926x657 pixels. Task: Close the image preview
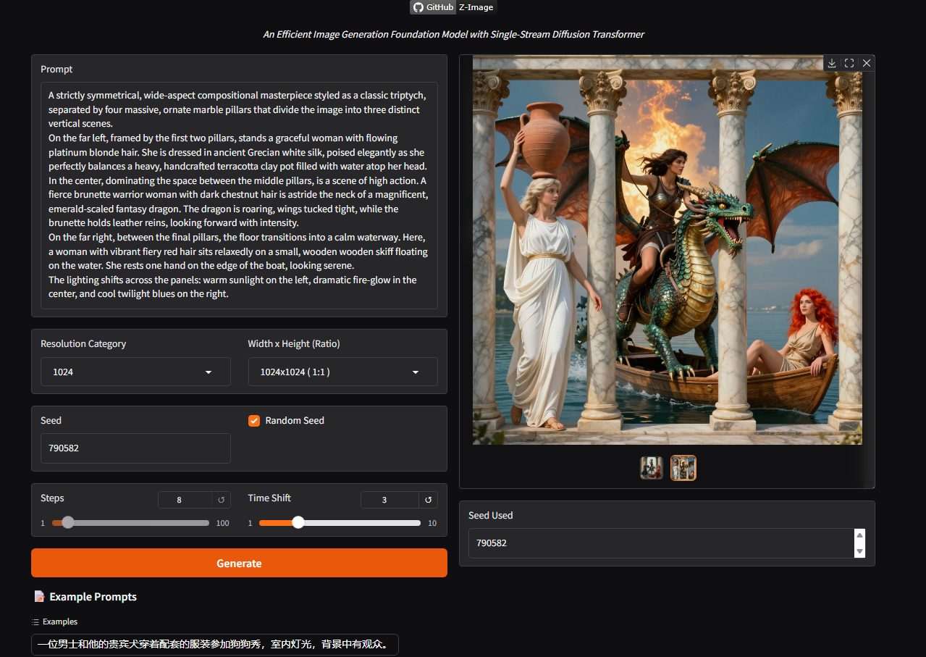click(x=867, y=63)
